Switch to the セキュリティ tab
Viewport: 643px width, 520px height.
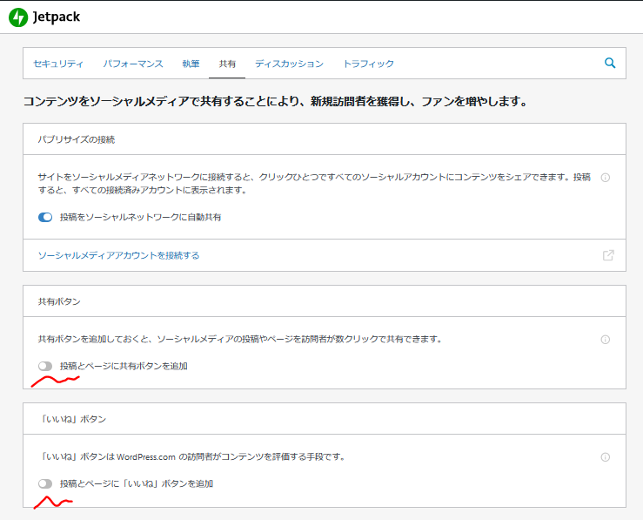(x=58, y=64)
